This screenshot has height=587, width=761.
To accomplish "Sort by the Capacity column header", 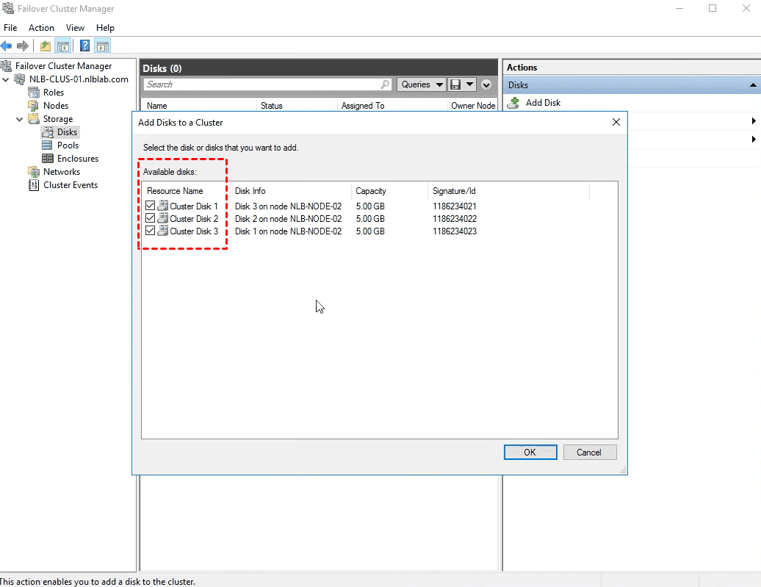I will point(371,191).
